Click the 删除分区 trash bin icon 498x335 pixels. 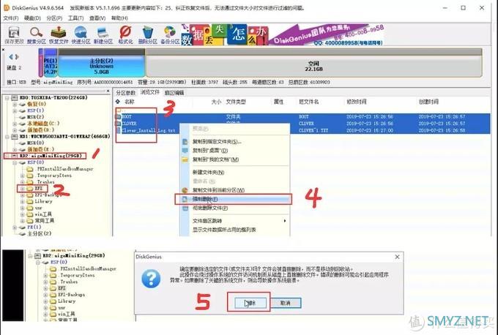(x=147, y=35)
